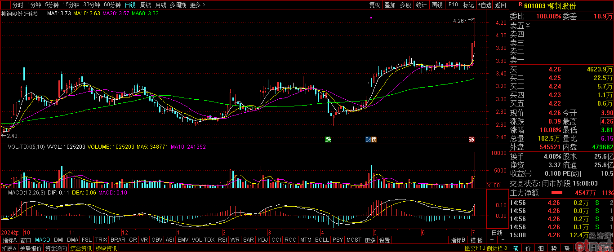The image size is (614, 252).
Task: Select the RSI indicator tab
Action: click(x=222, y=240)
